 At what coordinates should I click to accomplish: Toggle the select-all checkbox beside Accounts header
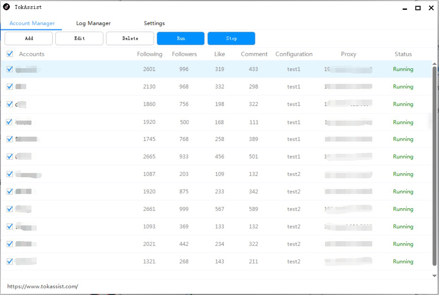tap(10, 54)
